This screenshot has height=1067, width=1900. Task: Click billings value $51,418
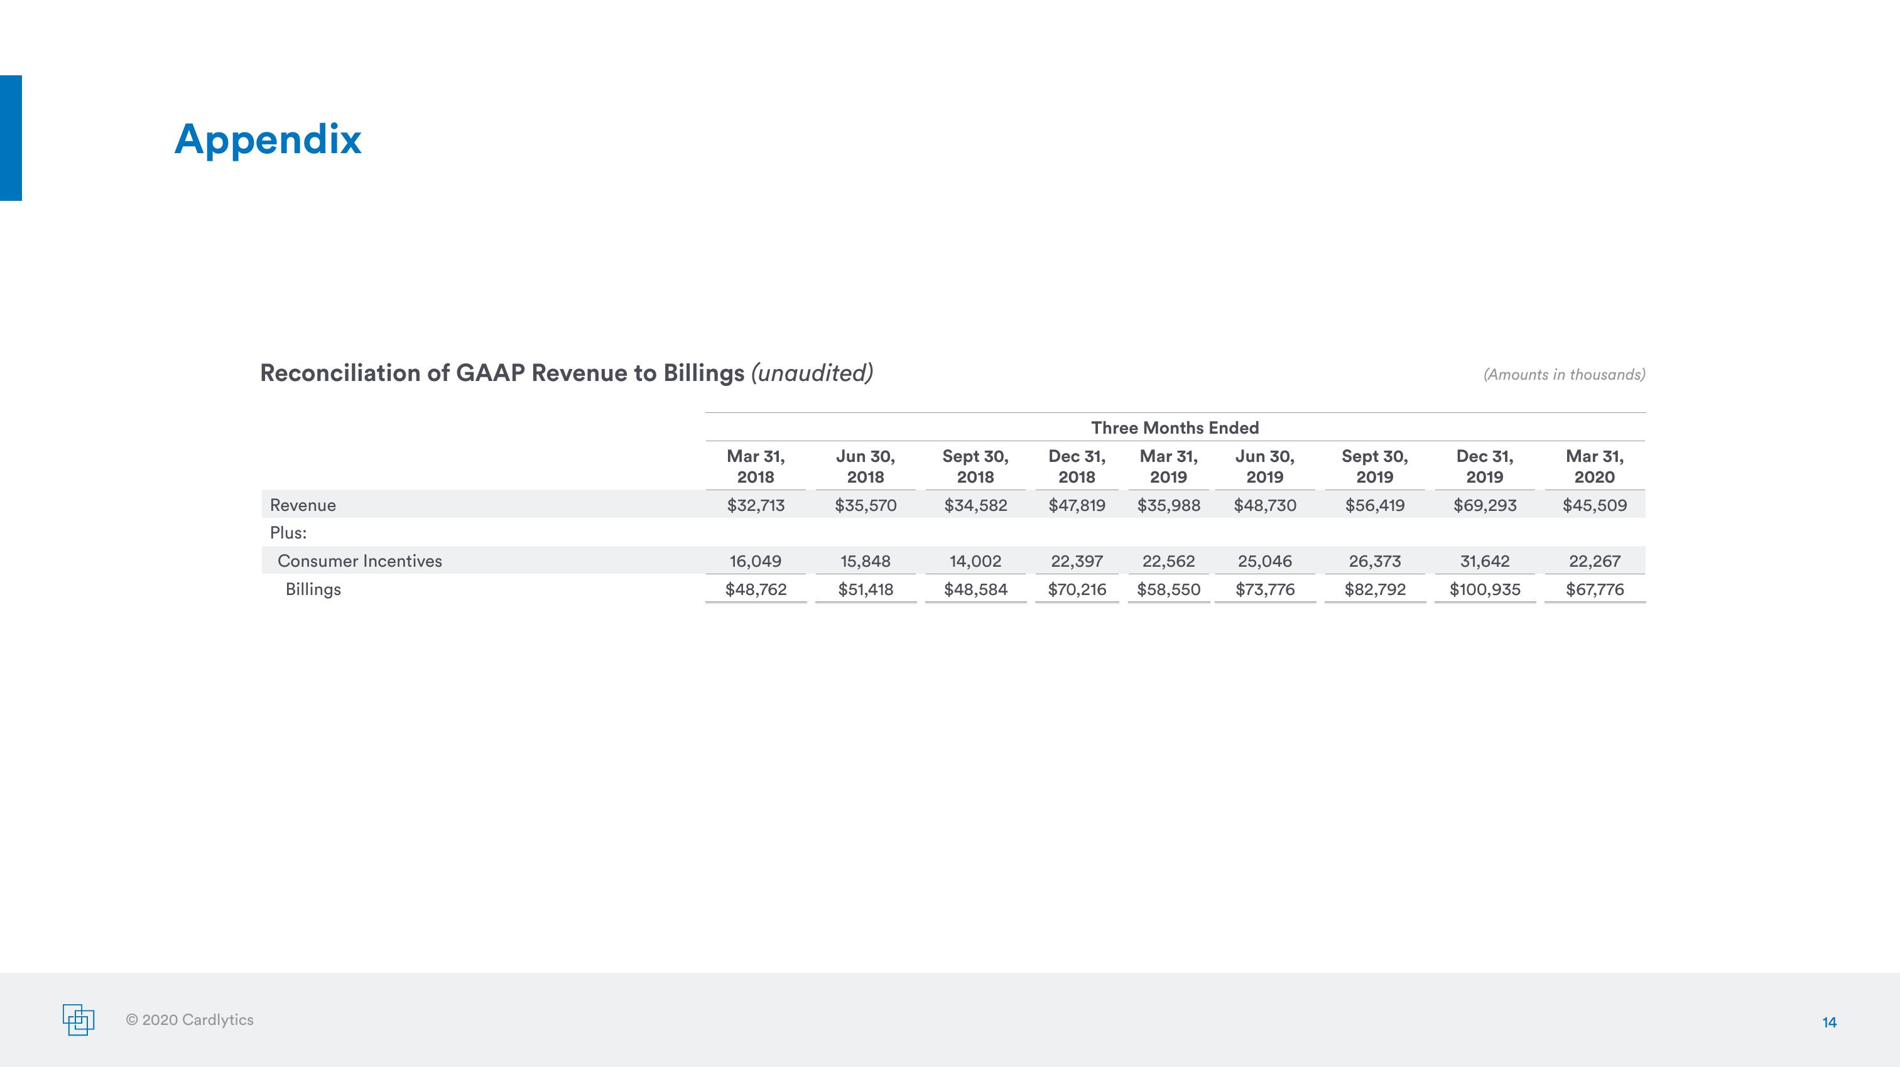[x=865, y=589]
